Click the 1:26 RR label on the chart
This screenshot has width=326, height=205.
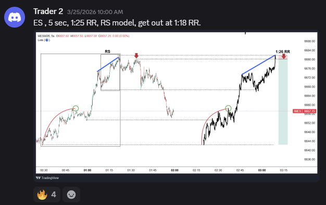[x=283, y=52]
